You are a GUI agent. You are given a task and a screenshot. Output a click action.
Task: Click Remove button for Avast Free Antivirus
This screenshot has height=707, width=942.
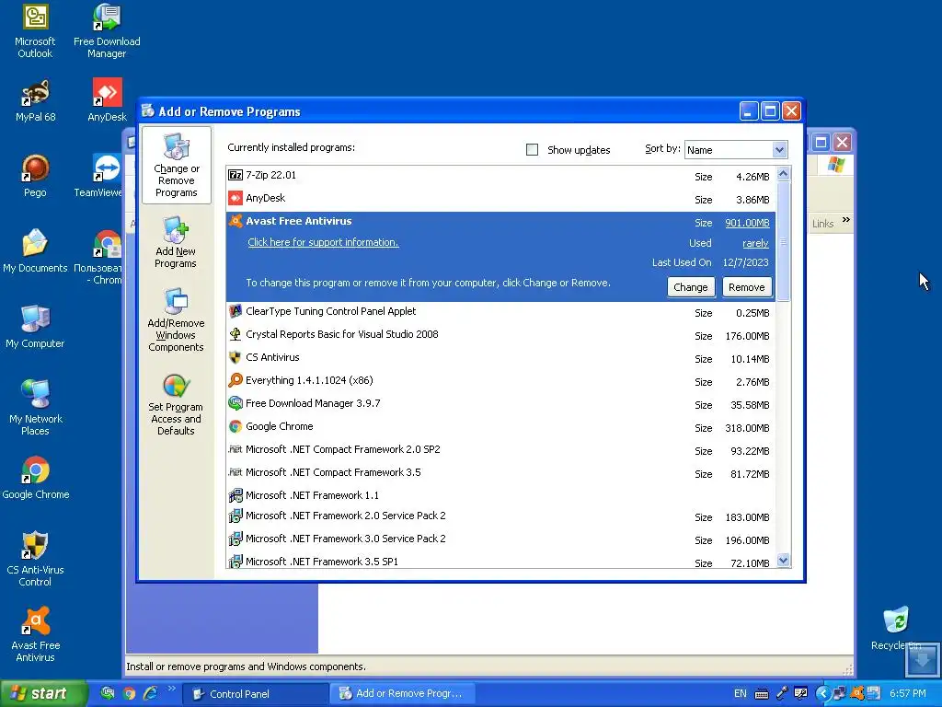coord(747,287)
